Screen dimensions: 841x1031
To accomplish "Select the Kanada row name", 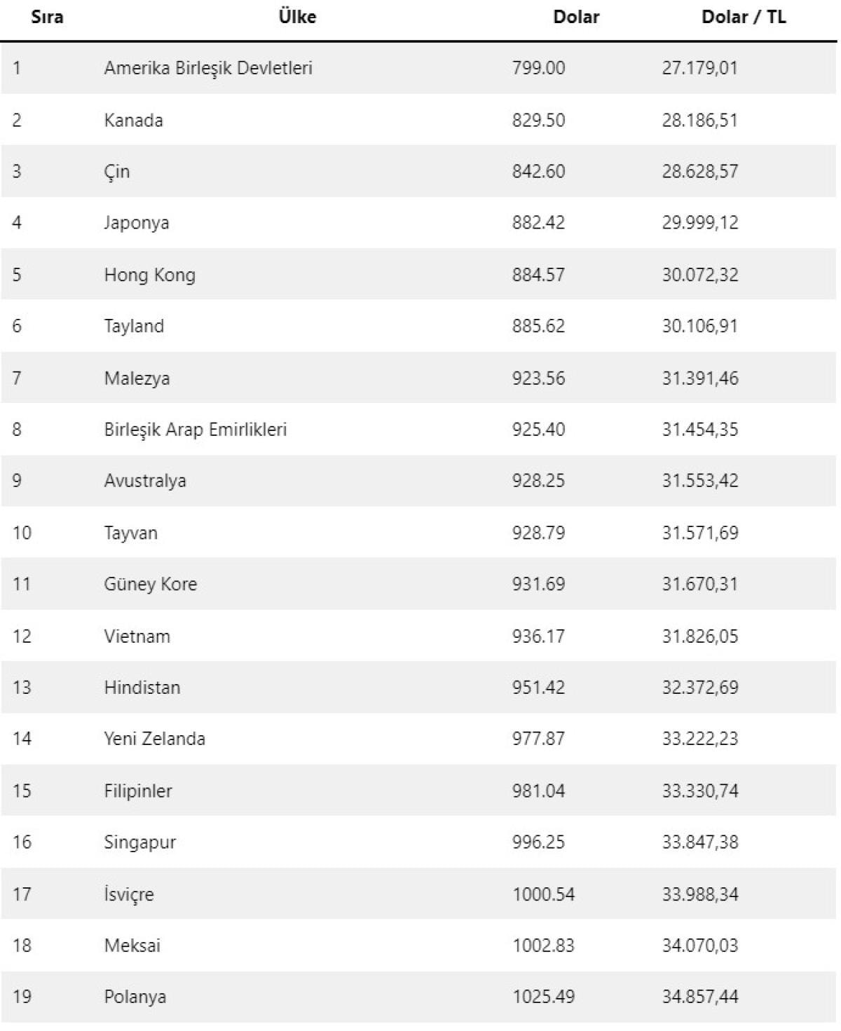I will 133,121.
